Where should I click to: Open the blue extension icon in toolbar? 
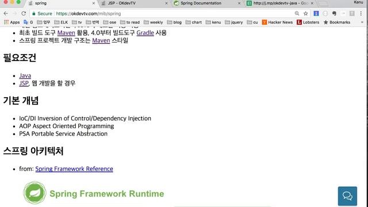click(316, 13)
